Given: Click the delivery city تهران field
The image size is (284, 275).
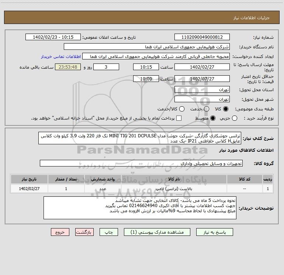Looking at the screenshot, I should pyautogui.click(x=202, y=99).
